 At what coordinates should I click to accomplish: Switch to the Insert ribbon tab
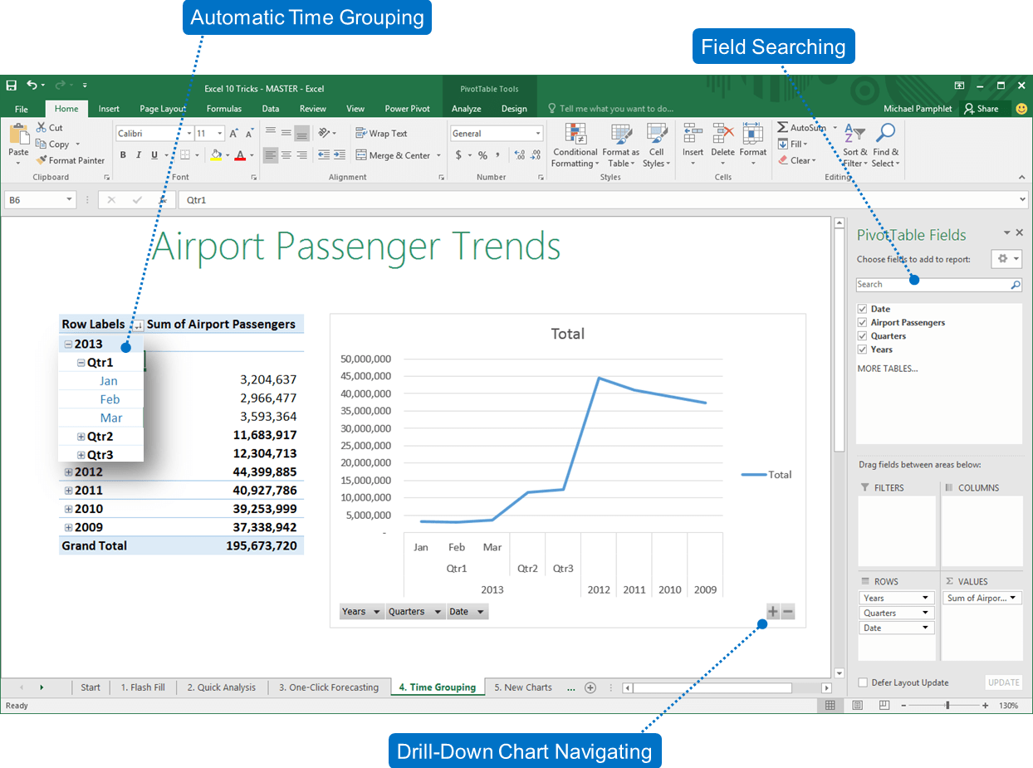[x=109, y=109]
